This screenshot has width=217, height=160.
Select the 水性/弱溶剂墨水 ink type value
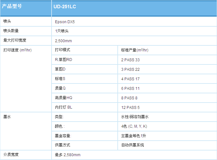[x=135, y=117]
